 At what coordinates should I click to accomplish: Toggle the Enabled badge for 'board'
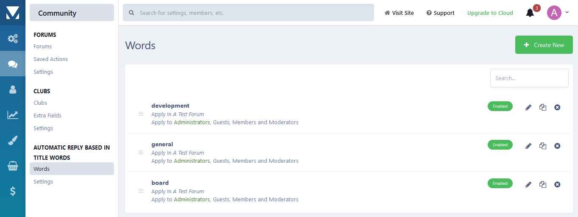[500, 184]
